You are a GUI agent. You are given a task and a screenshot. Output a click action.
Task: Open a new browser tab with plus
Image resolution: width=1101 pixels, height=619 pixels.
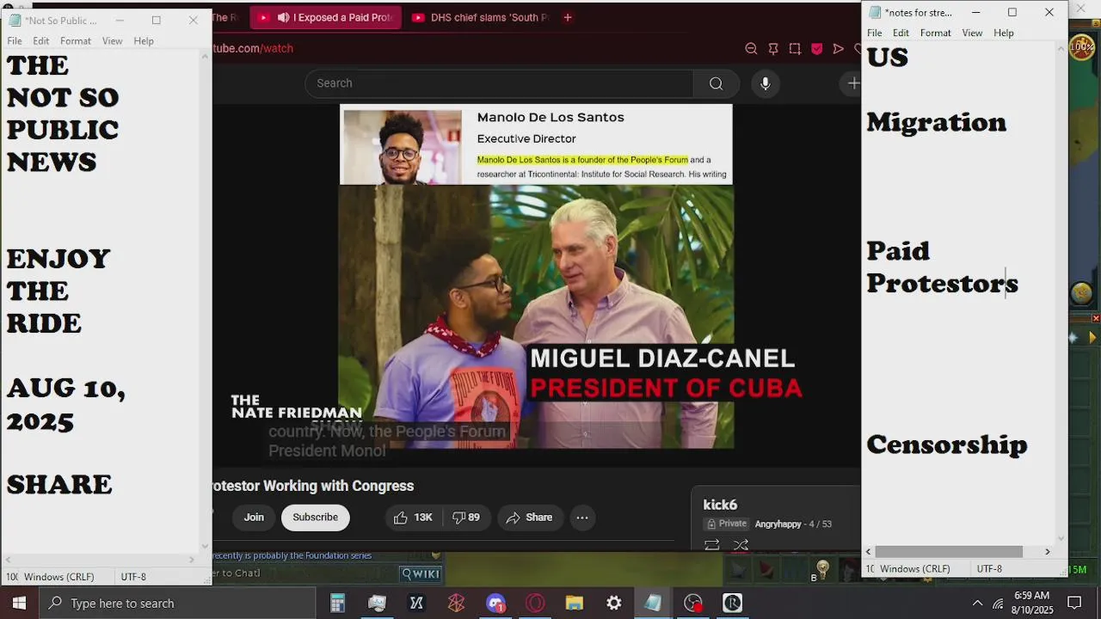click(567, 17)
